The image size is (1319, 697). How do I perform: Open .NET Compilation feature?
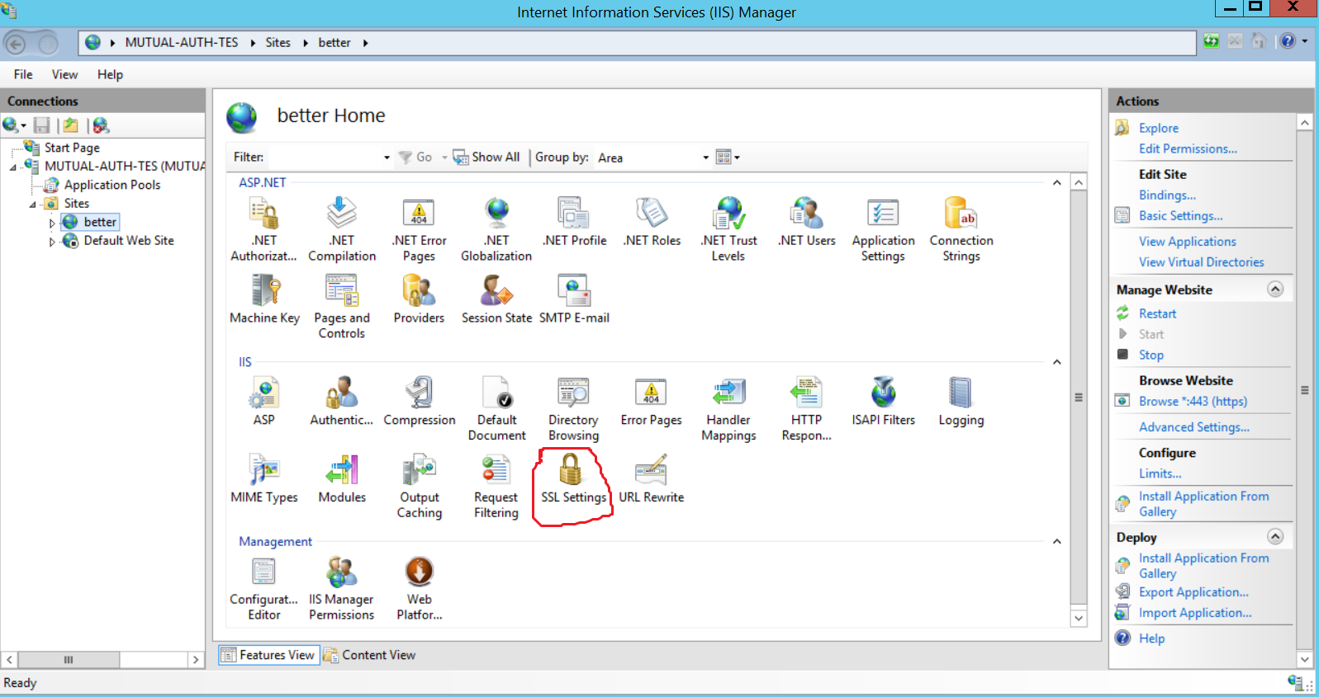point(342,229)
